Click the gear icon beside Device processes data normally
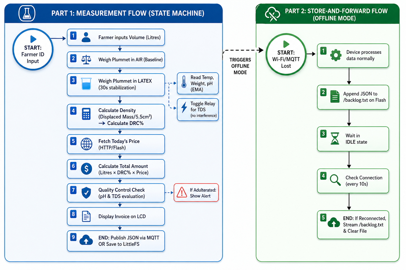This screenshot has width=406, height=270. (336, 55)
